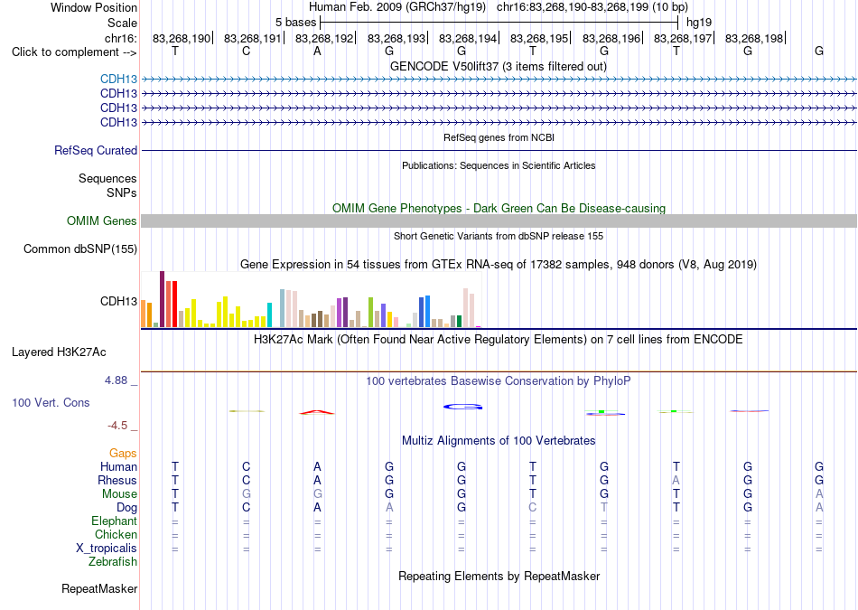858x610 pixels.
Task: Click the chr16:83,268,190-83,268,199 (10 bp) range
Action: (x=592, y=7)
